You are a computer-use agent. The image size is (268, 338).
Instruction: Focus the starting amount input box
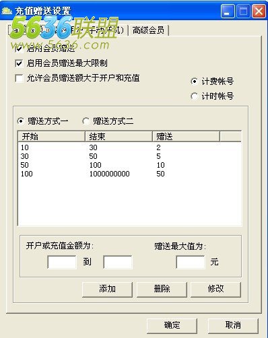tap(62, 262)
